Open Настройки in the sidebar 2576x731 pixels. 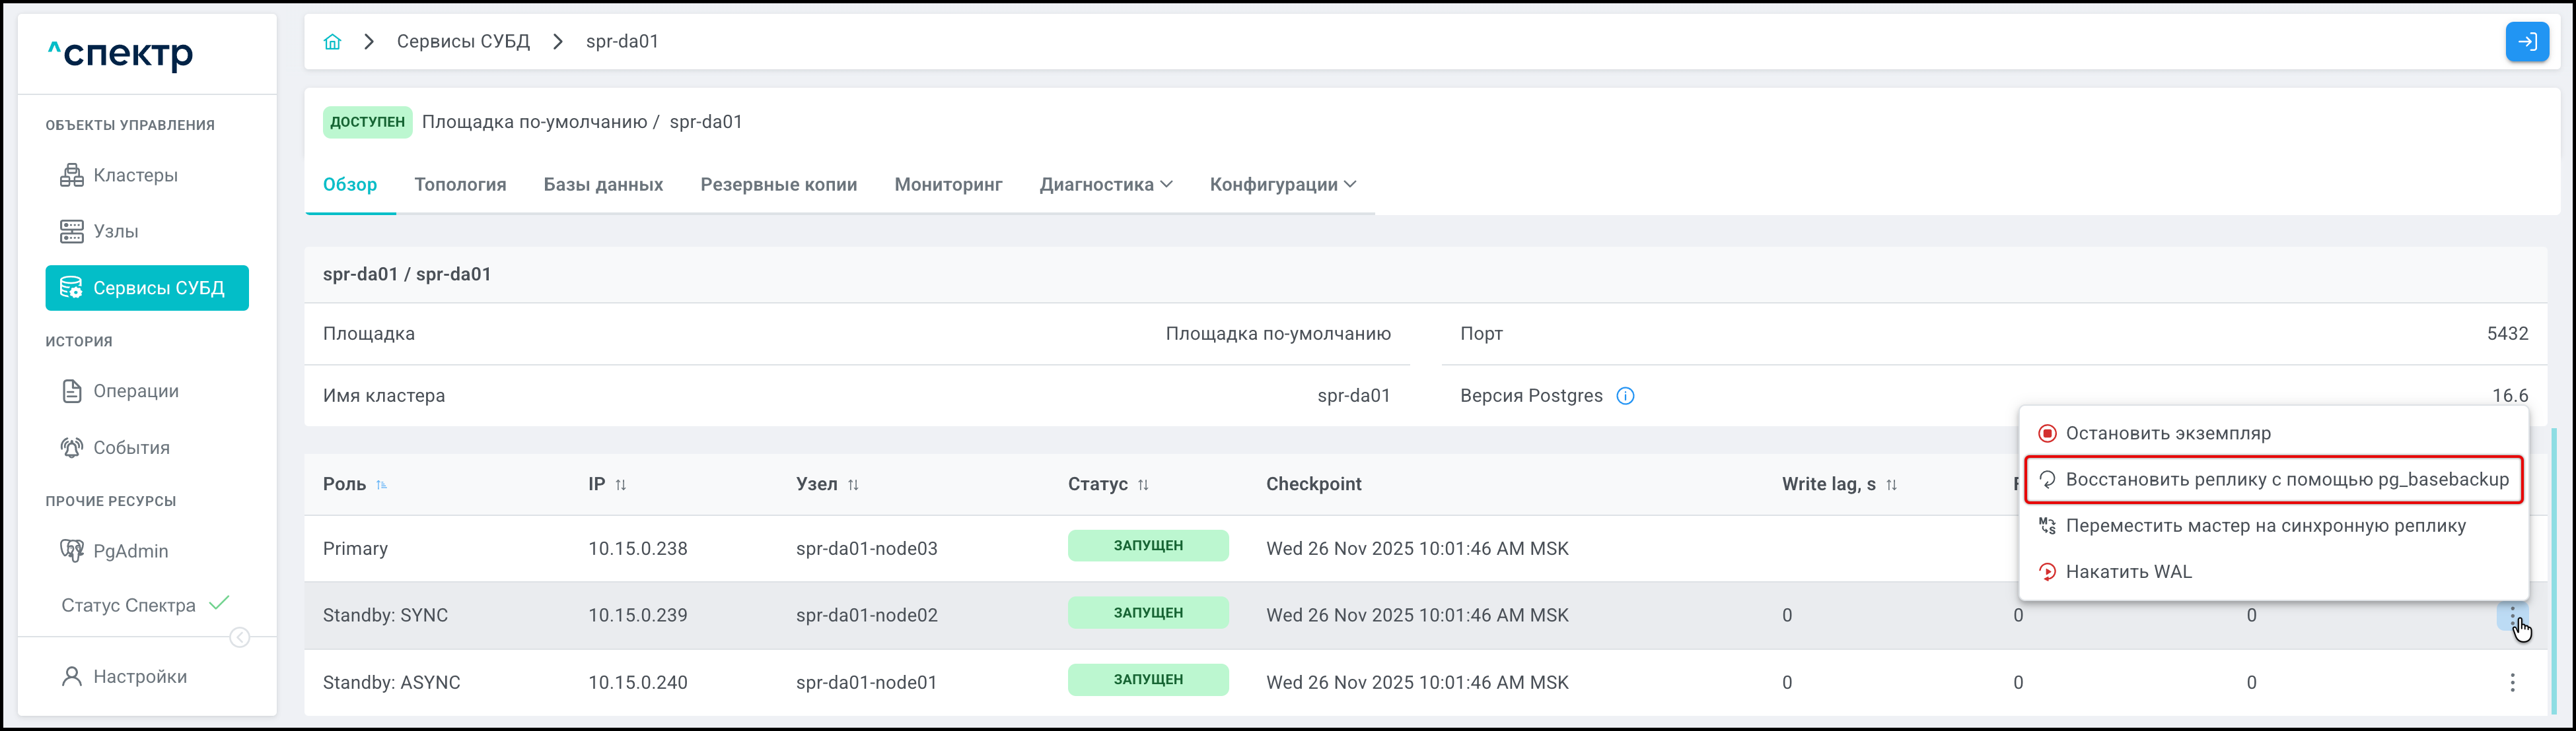pos(139,677)
